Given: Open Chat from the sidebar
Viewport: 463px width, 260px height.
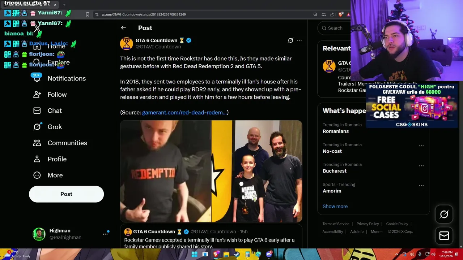Looking at the screenshot, I should click(x=55, y=111).
